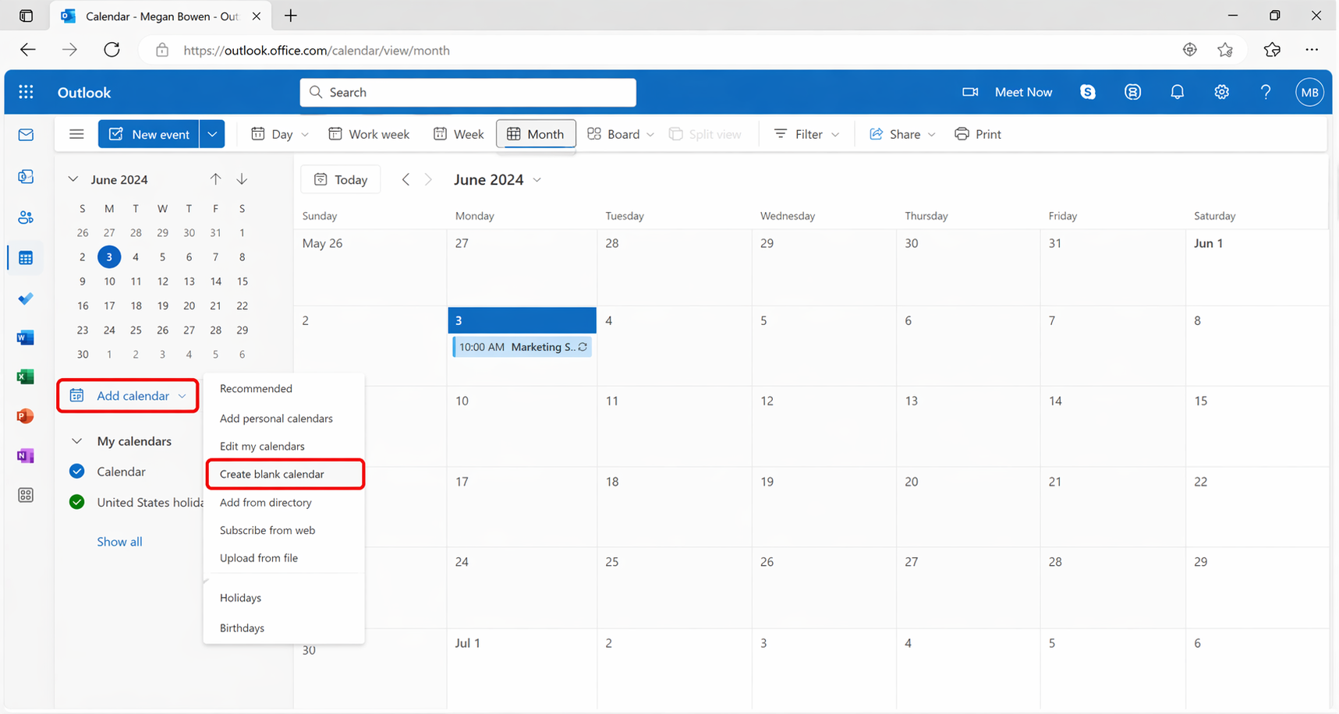The height and width of the screenshot is (714, 1339).
Task: Click the Show all link
Action: (119, 542)
